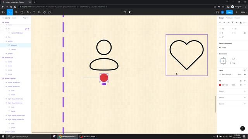Image resolution: width=248 pixels, height=139 pixels.
Task: Select the red circle on canvas
Action: (104, 78)
